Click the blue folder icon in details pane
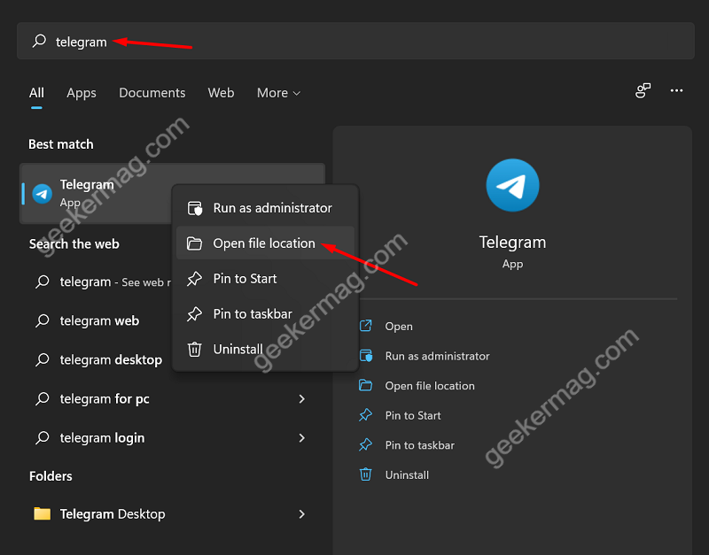Image resolution: width=709 pixels, height=555 pixels. (x=365, y=385)
